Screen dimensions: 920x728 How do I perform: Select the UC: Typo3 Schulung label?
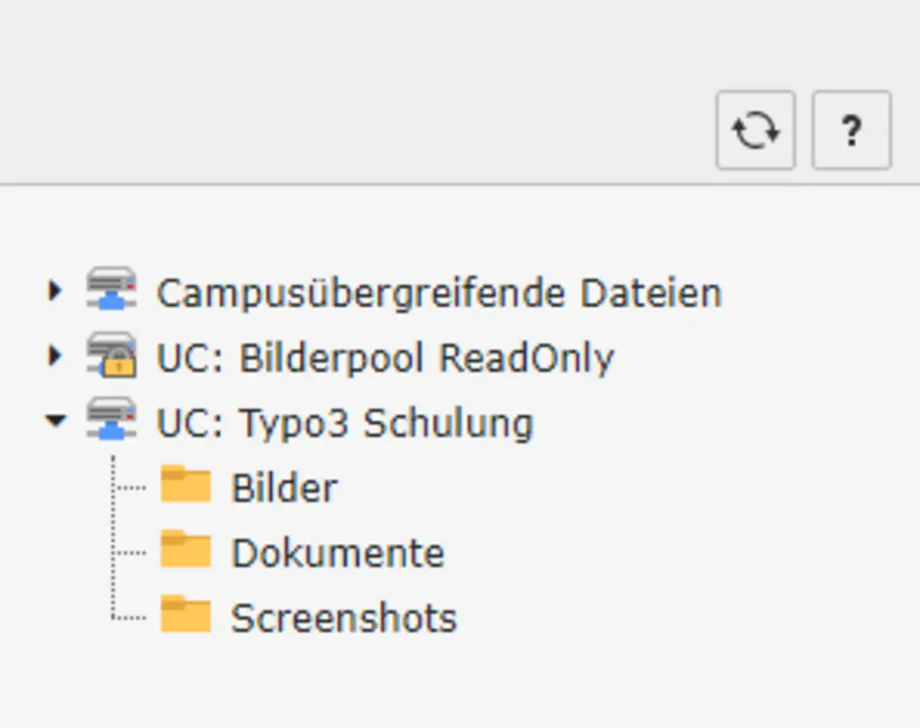click(345, 423)
